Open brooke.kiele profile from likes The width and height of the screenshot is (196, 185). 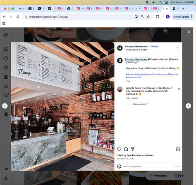(134, 155)
